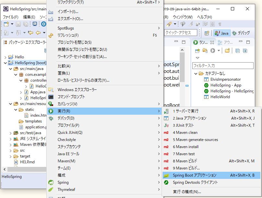Image resolution: width=262 pixels, height=198 pixels.
Task: Switch to the デバッグ perspective
Action: tap(243, 32)
